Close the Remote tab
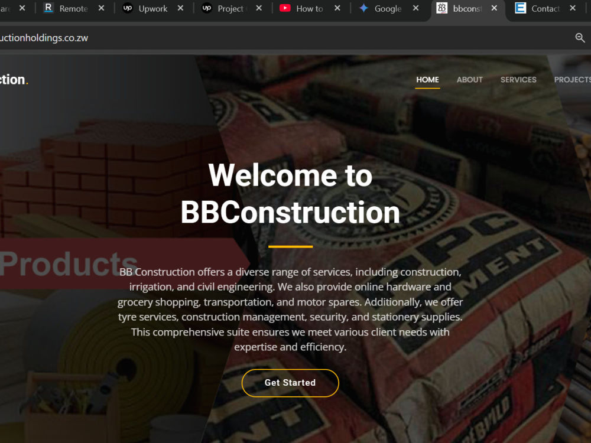This screenshot has height=443, width=591. tap(102, 8)
